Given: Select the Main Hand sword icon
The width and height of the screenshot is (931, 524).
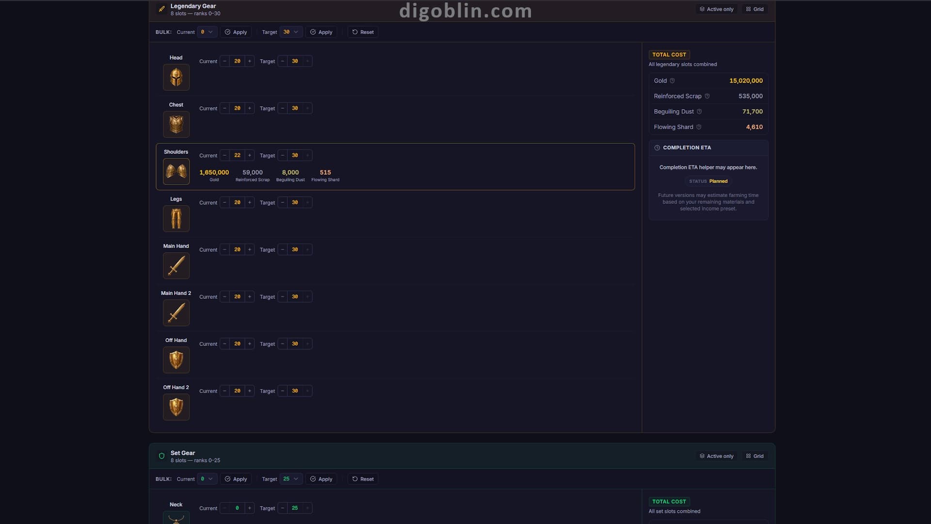Looking at the screenshot, I should [x=176, y=265].
